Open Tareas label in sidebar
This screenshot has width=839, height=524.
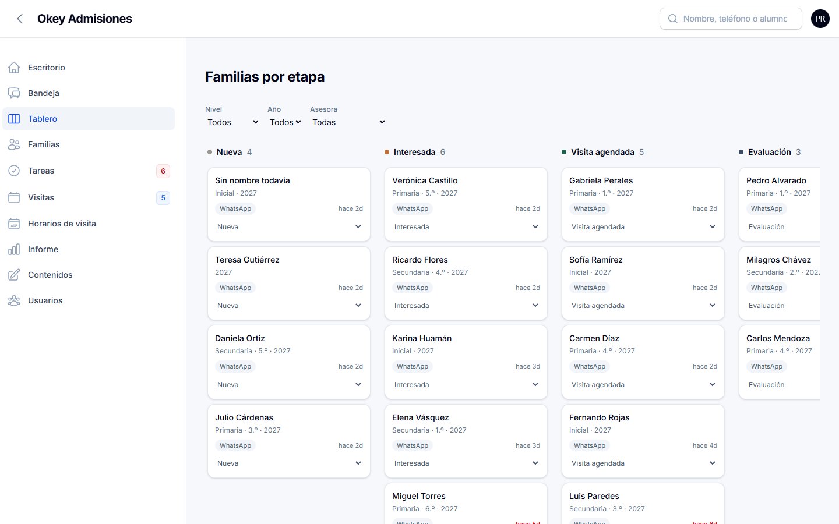click(41, 171)
